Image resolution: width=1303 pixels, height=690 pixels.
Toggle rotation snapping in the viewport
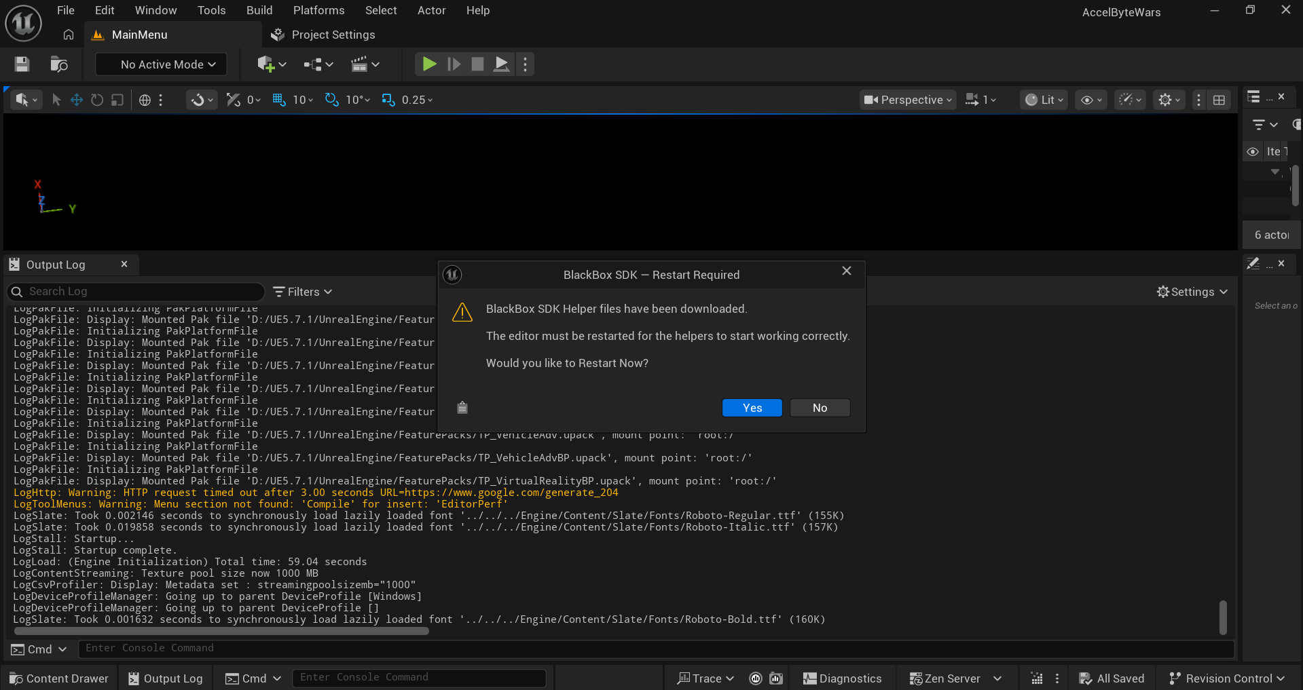click(x=331, y=100)
